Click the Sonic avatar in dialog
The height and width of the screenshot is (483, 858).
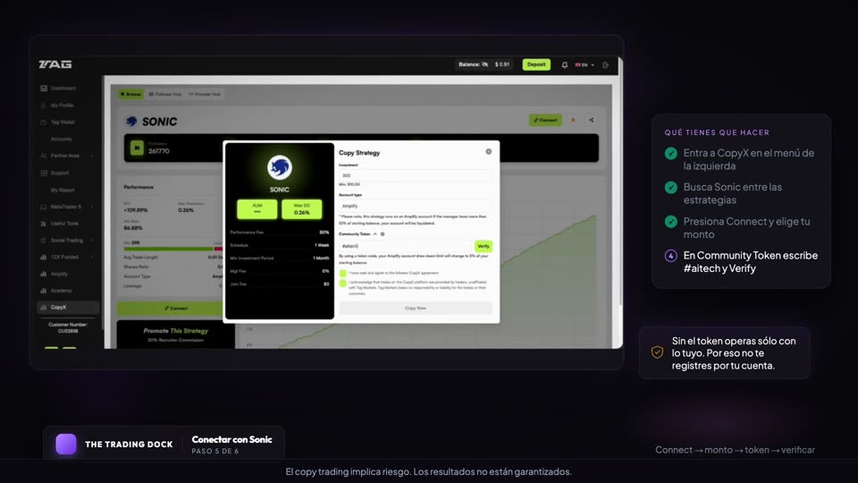point(279,167)
